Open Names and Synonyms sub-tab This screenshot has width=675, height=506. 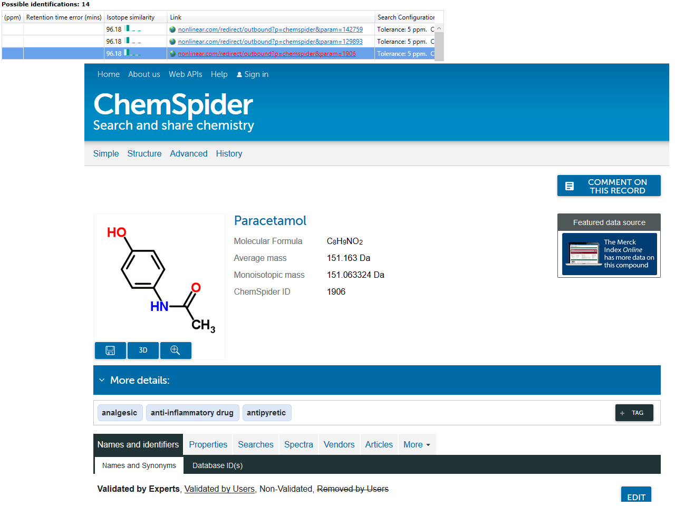(139, 465)
